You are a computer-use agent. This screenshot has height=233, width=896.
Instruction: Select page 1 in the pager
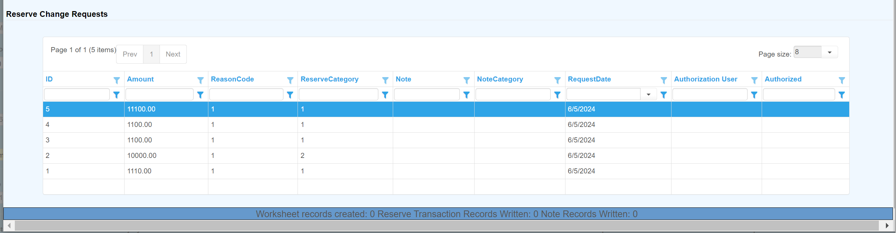tap(151, 54)
